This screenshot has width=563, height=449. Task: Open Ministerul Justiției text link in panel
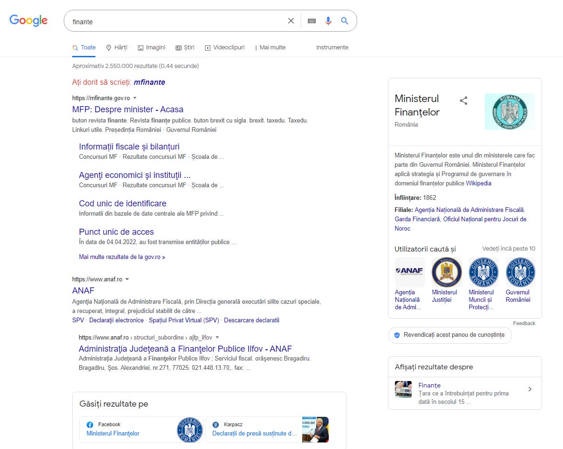(x=445, y=296)
